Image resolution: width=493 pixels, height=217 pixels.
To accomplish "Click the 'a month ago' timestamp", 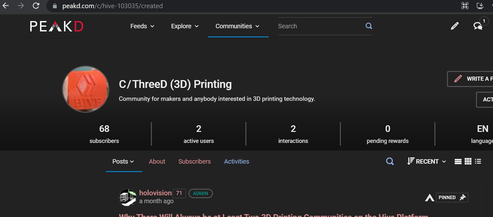I will pyautogui.click(x=156, y=201).
